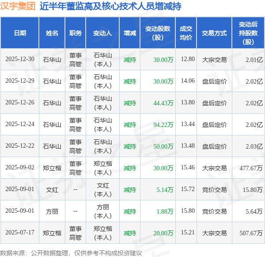Image resolution: width=265 pixels, height=257 pixels.
Task: Click 大宗交易 in the 2025-12-30 row
Action: coord(214,60)
